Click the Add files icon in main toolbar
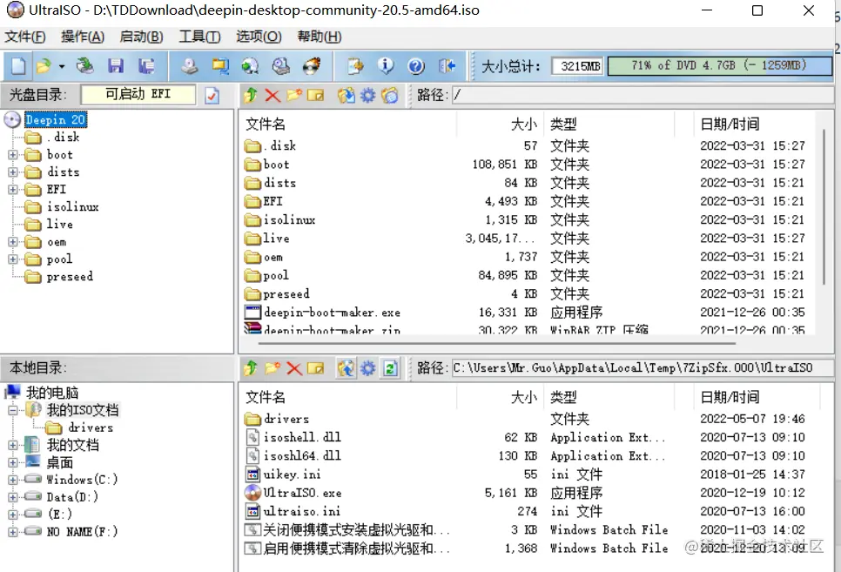The width and height of the screenshot is (841, 572). [355, 66]
